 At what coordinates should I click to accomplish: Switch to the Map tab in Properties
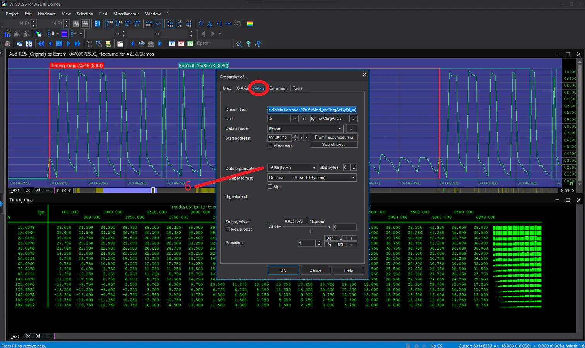point(227,88)
